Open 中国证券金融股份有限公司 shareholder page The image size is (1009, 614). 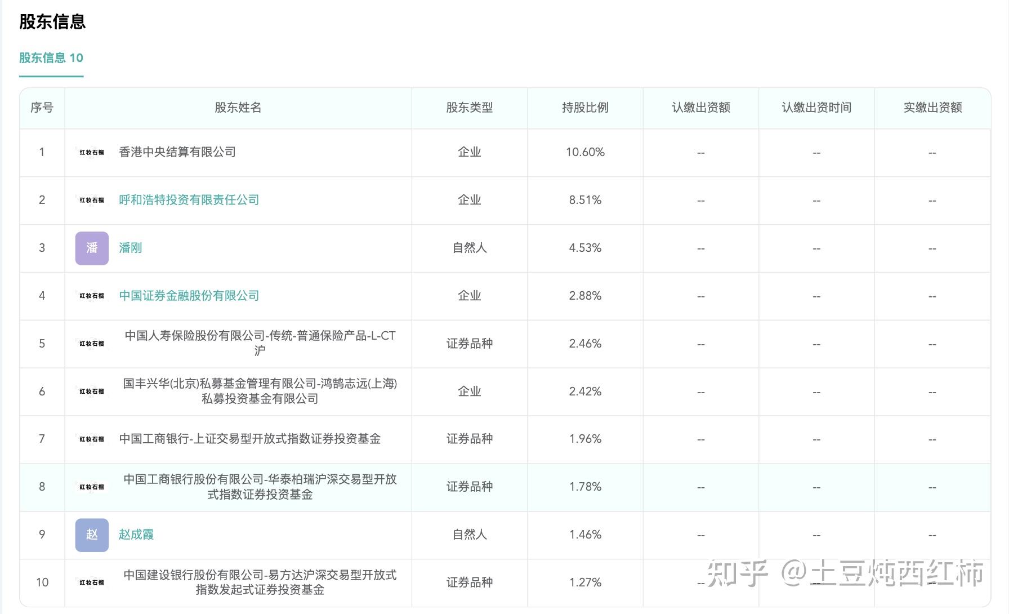coord(189,296)
